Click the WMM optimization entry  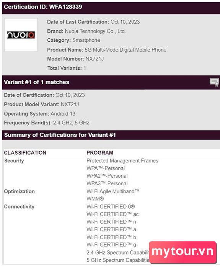[x=95, y=199]
